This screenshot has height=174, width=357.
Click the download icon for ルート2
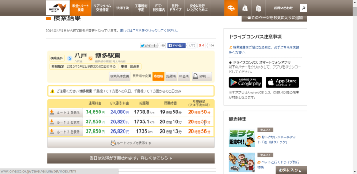[52, 122]
